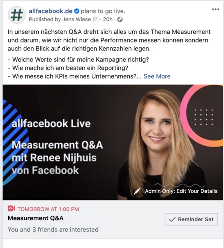Viewport: 224px width, 248px height.
Task: Open the three-dots post options menu
Action: pos(215,9)
